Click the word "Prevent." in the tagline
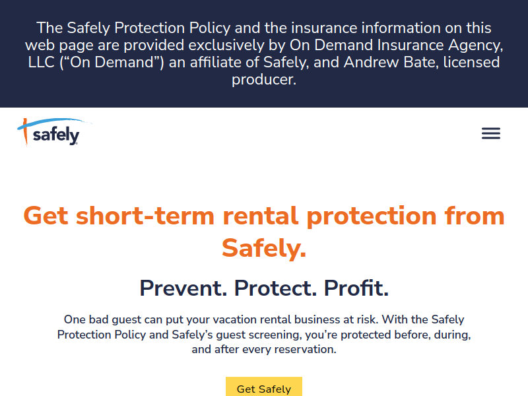Image resolution: width=528 pixels, height=396 pixels. coord(183,288)
